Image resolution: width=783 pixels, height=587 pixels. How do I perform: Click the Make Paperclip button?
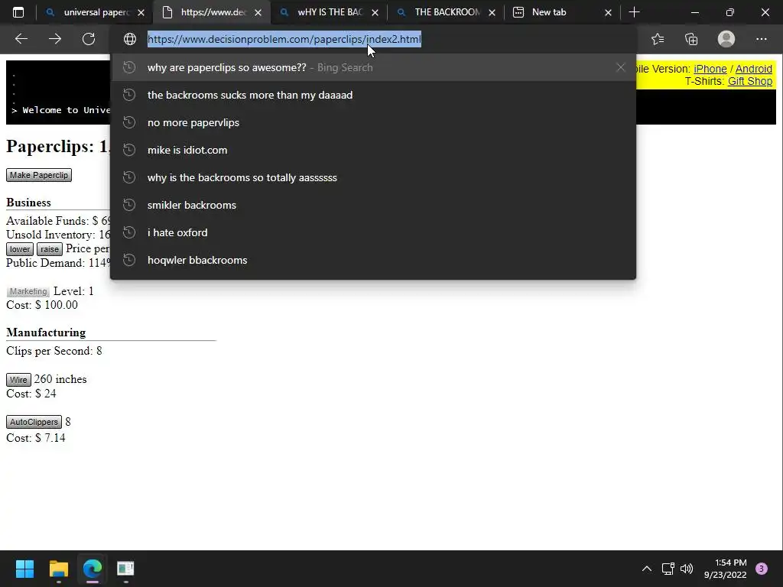pos(39,175)
